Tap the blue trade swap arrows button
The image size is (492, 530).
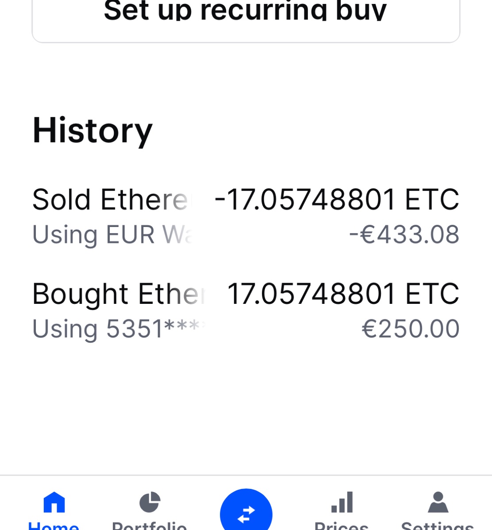pyautogui.click(x=246, y=512)
